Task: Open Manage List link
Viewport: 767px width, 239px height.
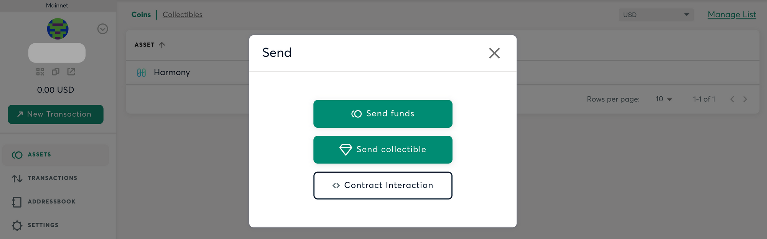Action: pyautogui.click(x=731, y=14)
